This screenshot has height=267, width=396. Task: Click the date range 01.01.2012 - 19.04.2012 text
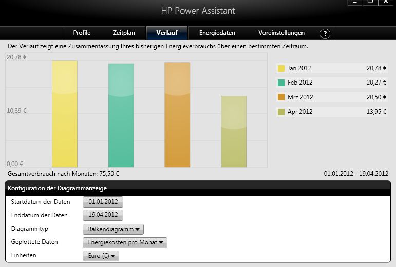(356, 174)
